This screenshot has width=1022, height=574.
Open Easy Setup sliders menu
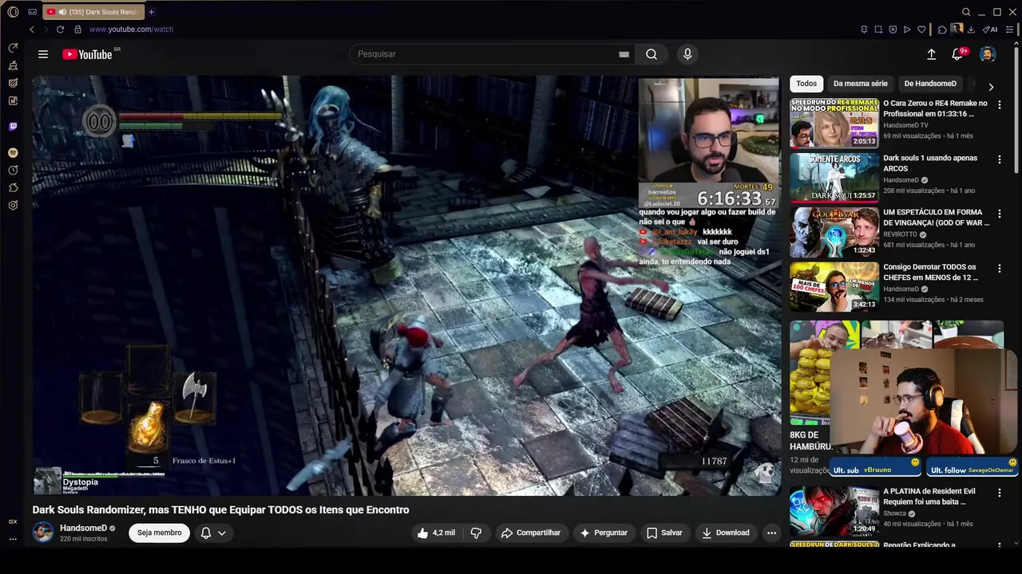coord(1009,29)
